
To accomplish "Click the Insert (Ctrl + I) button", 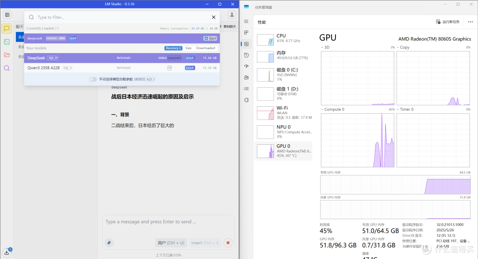I will [205, 243].
